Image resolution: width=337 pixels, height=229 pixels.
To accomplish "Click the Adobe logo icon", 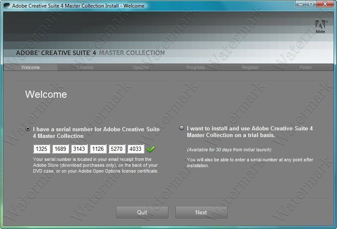I will coord(320,27).
